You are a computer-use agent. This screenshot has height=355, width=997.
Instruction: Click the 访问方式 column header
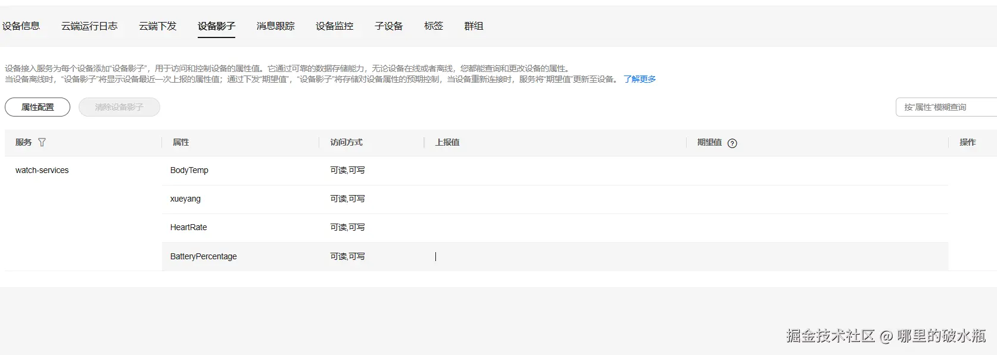(x=346, y=142)
